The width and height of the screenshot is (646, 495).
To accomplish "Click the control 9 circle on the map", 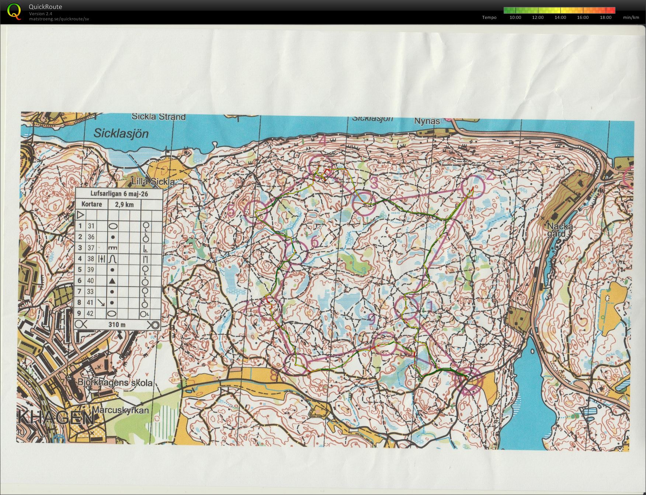I will click(x=385, y=344).
